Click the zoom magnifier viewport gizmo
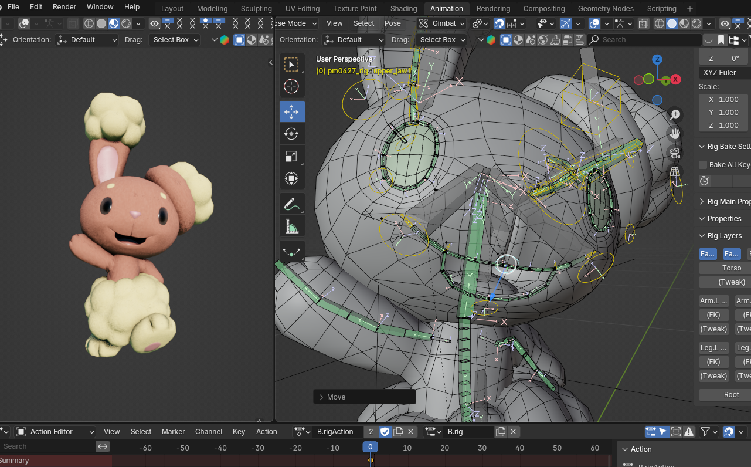751x467 pixels. [x=675, y=114]
